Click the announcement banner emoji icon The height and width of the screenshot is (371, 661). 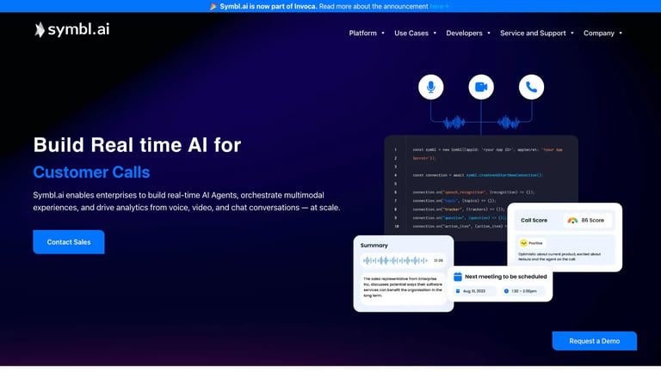[213, 6]
